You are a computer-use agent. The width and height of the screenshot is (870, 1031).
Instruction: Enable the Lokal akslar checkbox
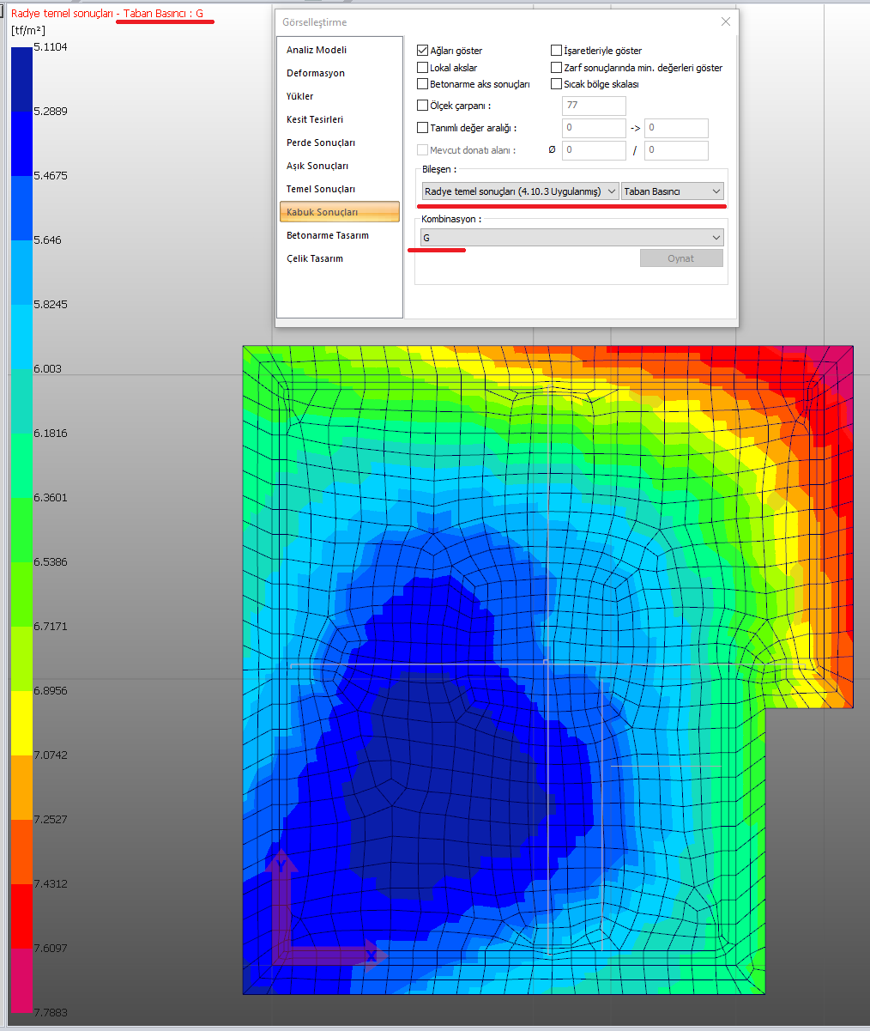coord(422,67)
